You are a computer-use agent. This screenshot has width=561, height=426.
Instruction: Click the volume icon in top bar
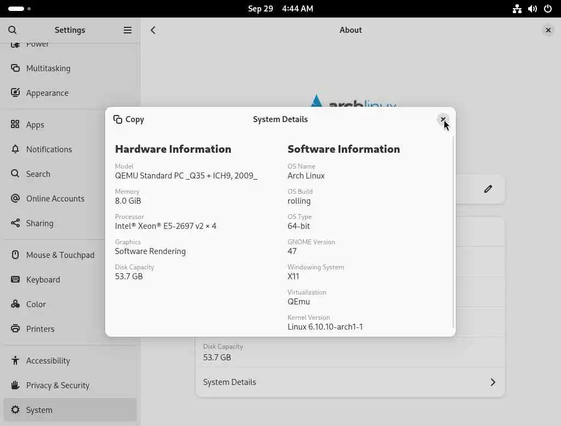coord(533,9)
